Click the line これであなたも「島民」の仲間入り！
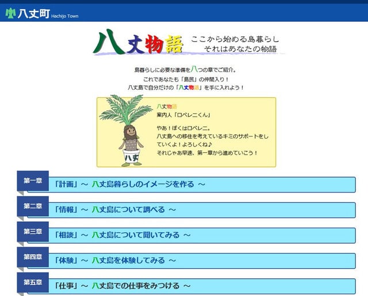This screenshot has height=296, width=368. tap(186, 79)
